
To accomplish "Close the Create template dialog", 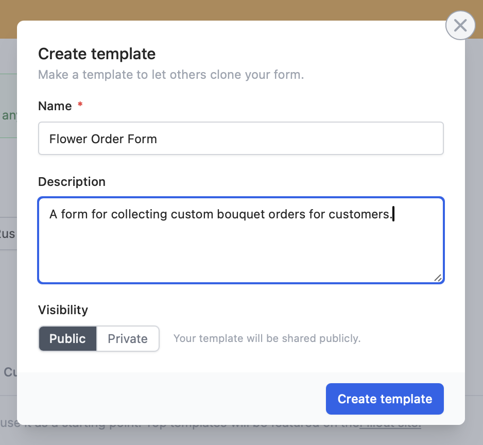I will pyautogui.click(x=460, y=25).
